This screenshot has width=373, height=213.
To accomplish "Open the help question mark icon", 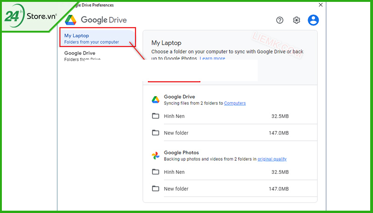I will tap(280, 20).
